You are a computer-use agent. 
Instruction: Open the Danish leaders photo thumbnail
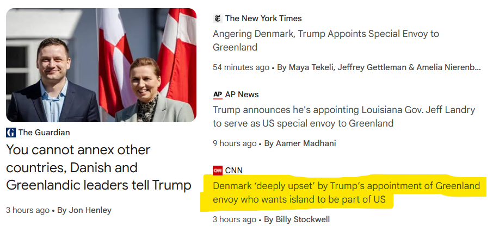(x=101, y=65)
